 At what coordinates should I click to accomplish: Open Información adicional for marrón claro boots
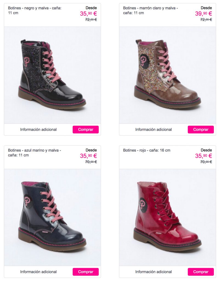point(153,130)
